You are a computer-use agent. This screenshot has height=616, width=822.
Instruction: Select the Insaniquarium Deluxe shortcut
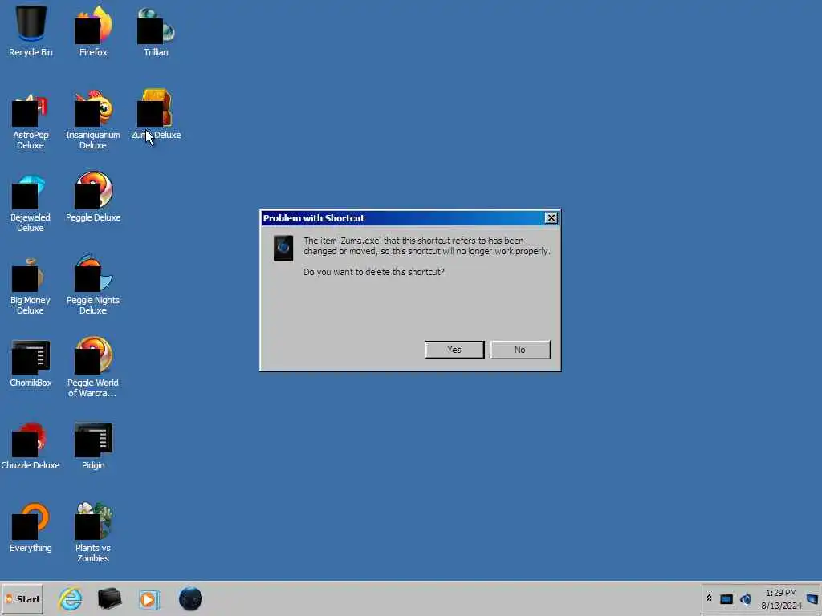[93, 120]
